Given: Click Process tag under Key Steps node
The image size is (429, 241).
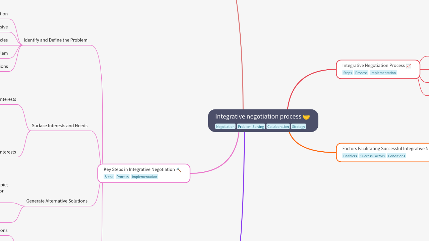Looking at the screenshot, I should point(123,177).
